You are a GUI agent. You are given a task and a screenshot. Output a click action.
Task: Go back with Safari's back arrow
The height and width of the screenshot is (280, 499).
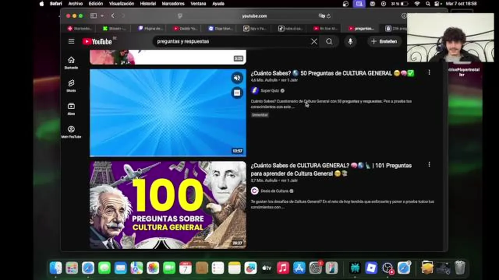[113, 16]
